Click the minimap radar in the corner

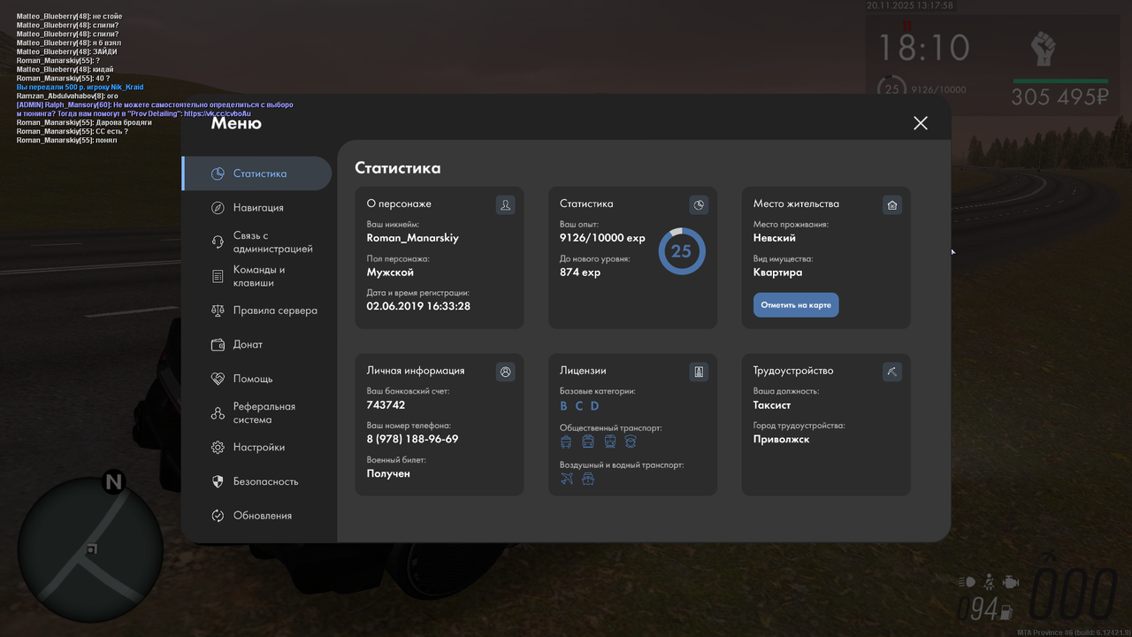[90, 549]
